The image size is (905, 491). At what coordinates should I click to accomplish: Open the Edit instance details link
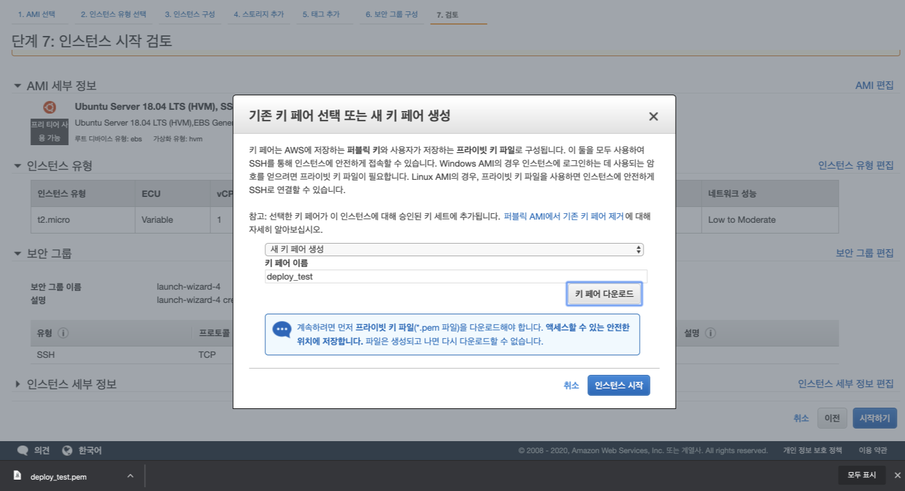pos(846,384)
